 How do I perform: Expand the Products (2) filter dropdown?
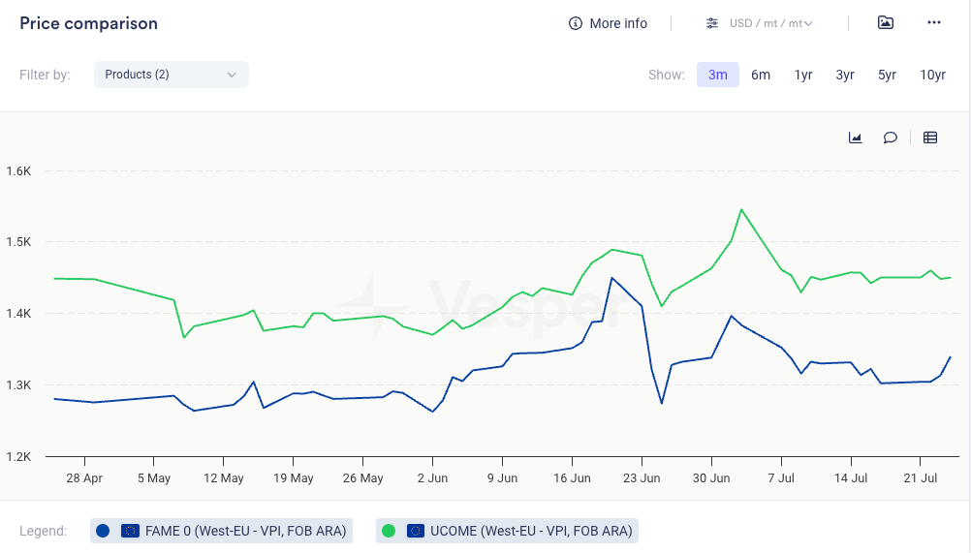pyautogui.click(x=171, y=75)
